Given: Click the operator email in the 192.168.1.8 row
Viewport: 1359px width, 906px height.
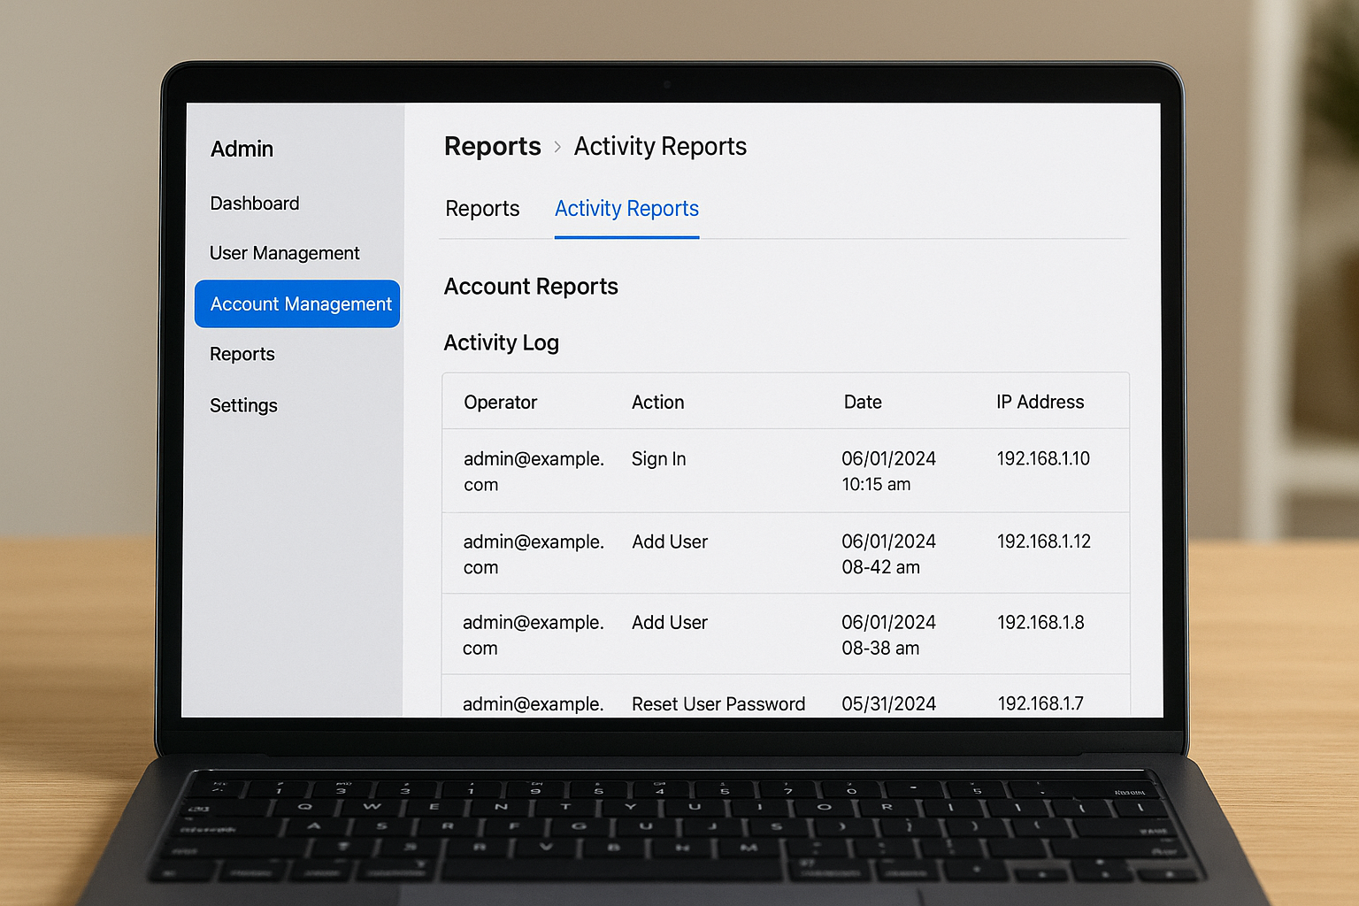Looking at the screenshot, I should point(534,635).
